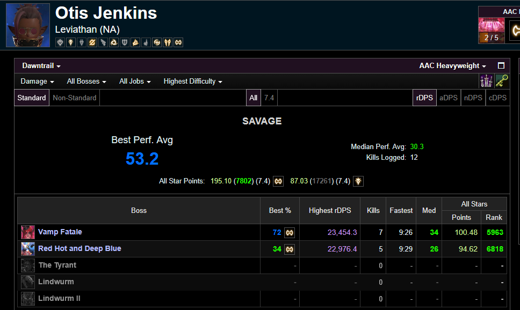Click the Warrior icon in the Vamp Fatale row
This screenshot has height=310, width=520.
coord(290,233)
